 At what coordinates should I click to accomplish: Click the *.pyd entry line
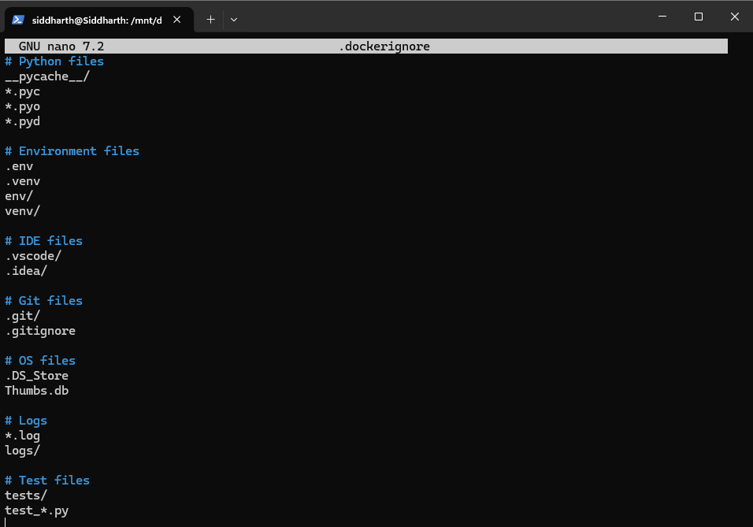point(23,121)
